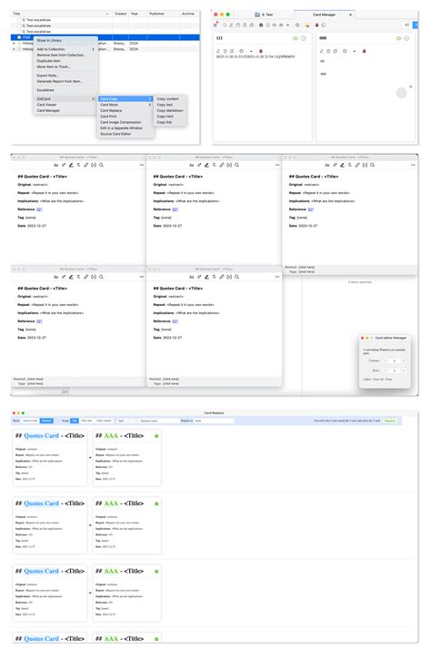
Task: Open the Text type dropdown in Card Replace
Action: (x=126, y=421)
